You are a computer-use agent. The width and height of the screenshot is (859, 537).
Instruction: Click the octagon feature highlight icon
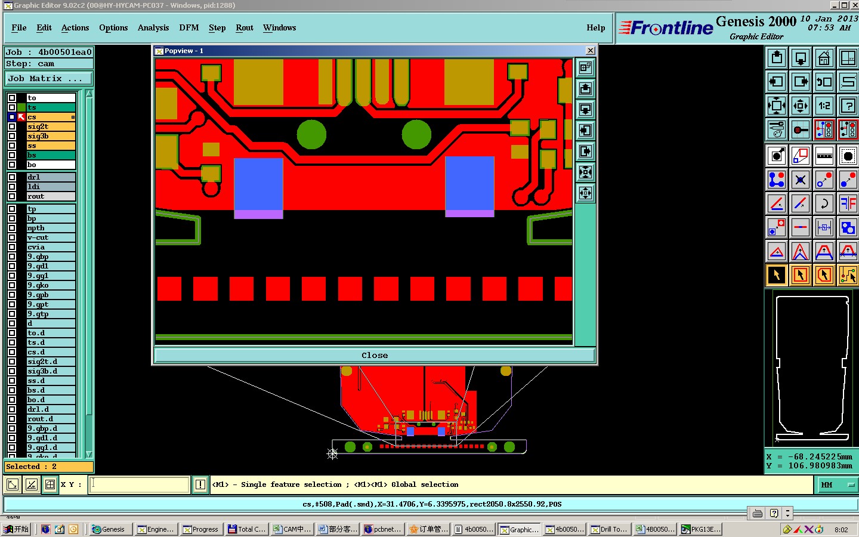click(848, 156)
